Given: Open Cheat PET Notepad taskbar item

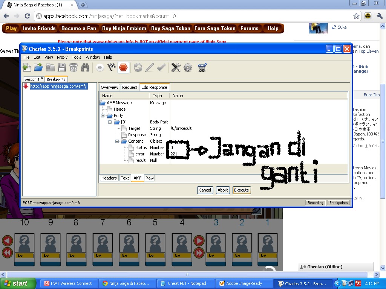Looking at the screenshot, I should pyautogui.click(x=185, y=283).
